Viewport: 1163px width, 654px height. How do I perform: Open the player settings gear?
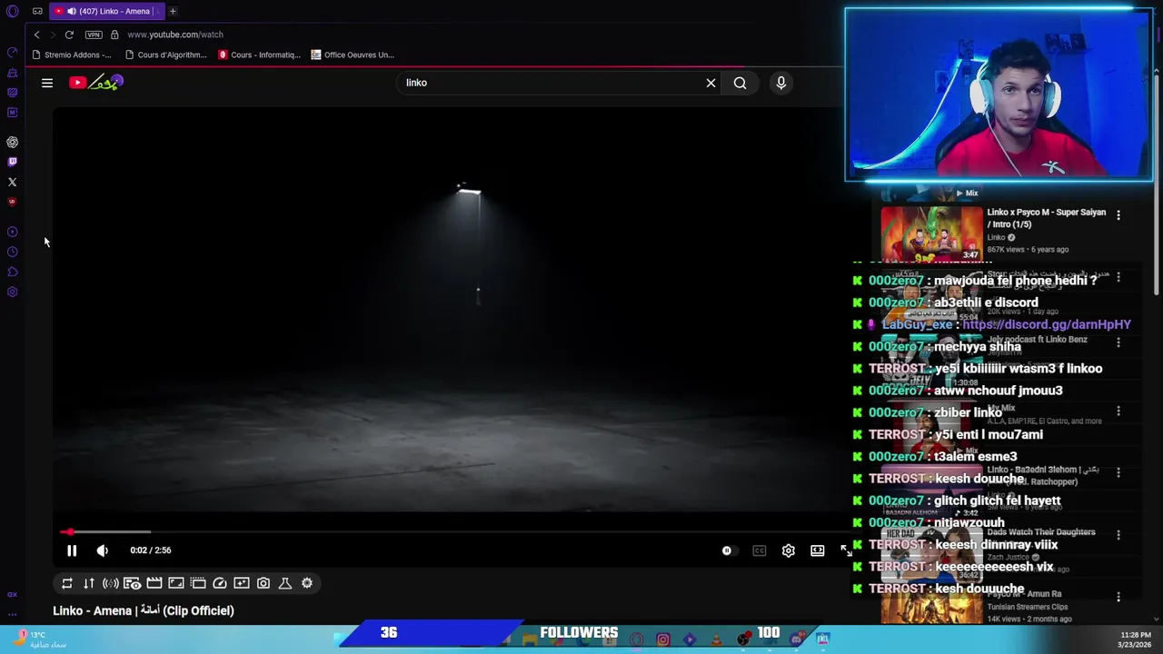[789, 550]
